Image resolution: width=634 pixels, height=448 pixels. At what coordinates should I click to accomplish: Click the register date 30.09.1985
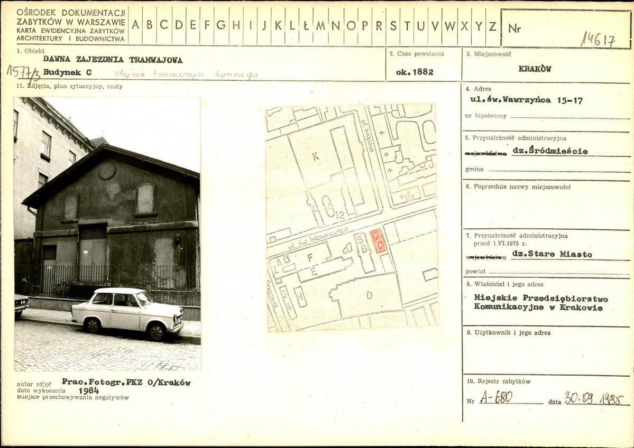point(594,398)
